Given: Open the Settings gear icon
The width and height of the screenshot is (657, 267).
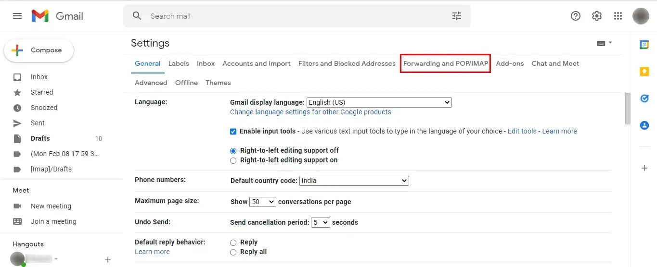Looking at the screenshot, I should point(597,16).
